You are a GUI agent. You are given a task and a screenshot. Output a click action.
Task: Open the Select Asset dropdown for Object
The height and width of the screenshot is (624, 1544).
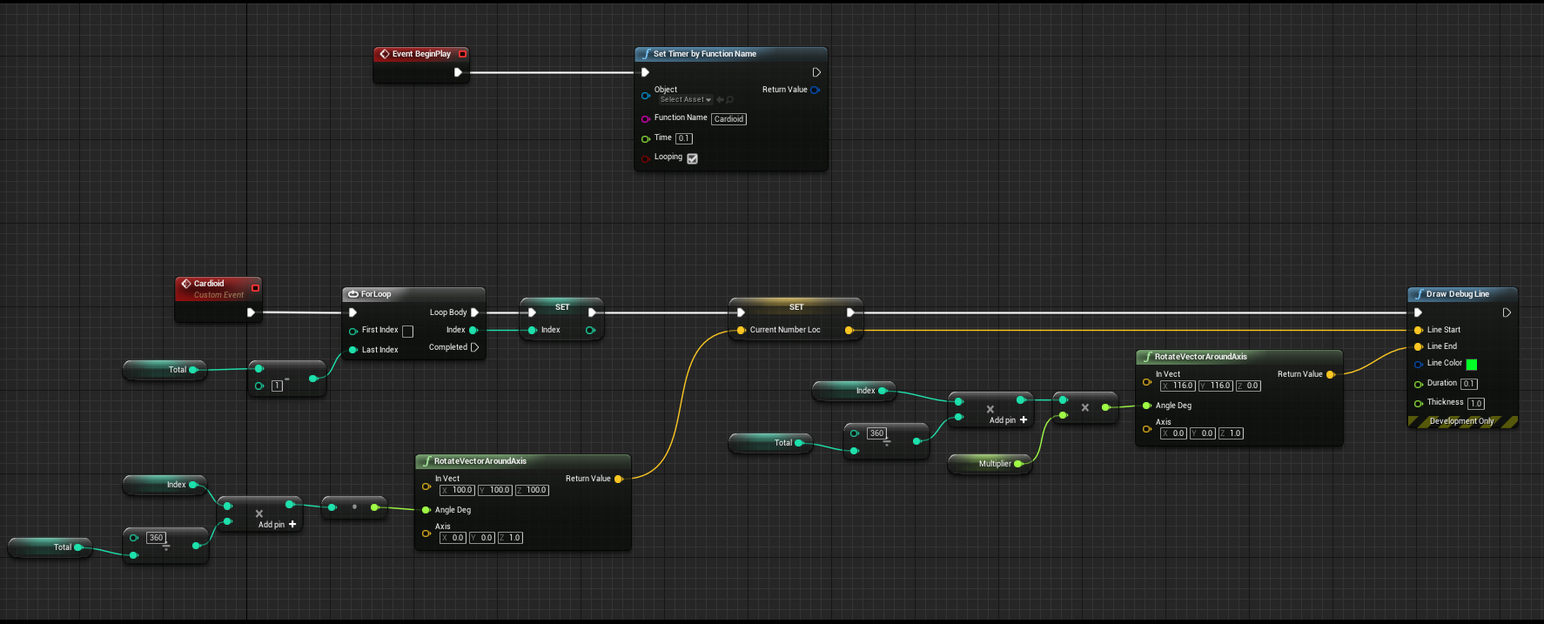[685, 100]
